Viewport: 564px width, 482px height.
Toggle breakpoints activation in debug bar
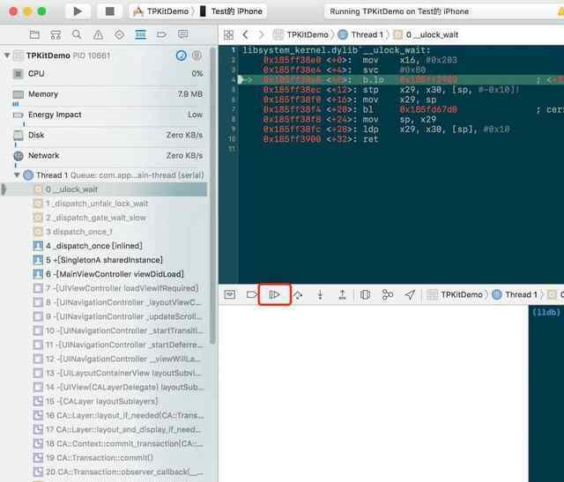pos(252,294)
